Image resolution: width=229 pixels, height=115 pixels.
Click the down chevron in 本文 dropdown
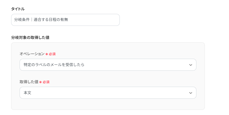tap(190, 93)
